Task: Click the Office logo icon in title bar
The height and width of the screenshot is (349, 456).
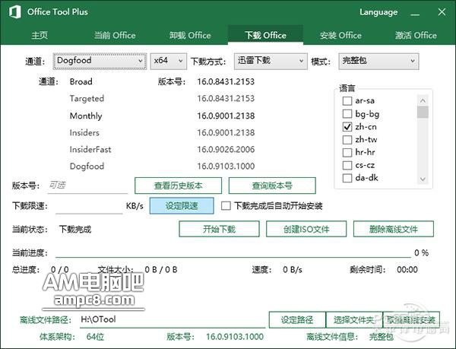Action: click(15, 12)
